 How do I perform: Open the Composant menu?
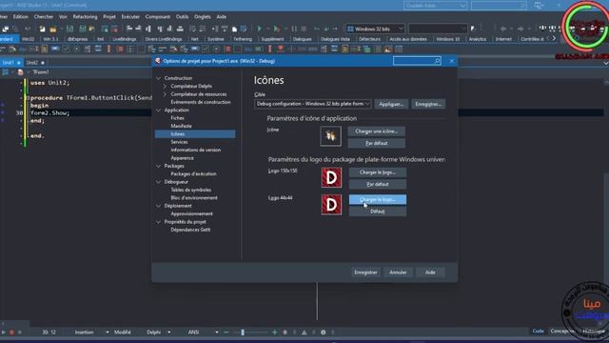coord(158,17)
